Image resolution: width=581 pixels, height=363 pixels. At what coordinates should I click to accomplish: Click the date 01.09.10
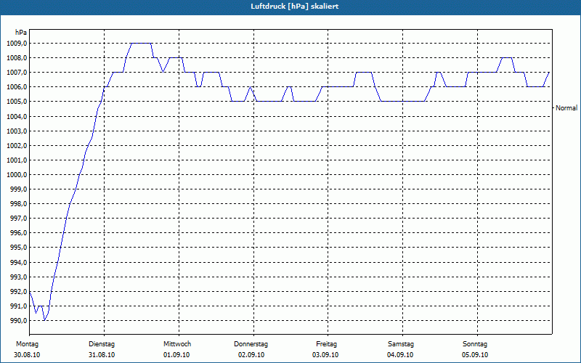(176, 355)
